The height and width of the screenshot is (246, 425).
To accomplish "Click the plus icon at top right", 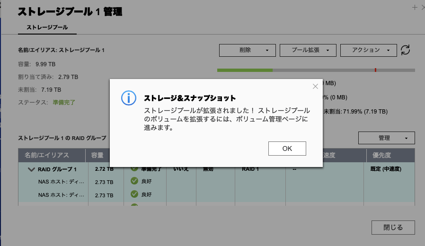I will point(415,8).
